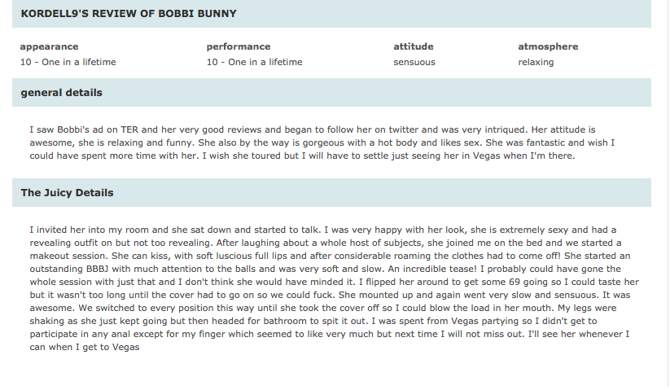Click the first line of the general details paragraph
Image resolution: width=670 pixels, height=390 pixels.
(x=313, y=129)
